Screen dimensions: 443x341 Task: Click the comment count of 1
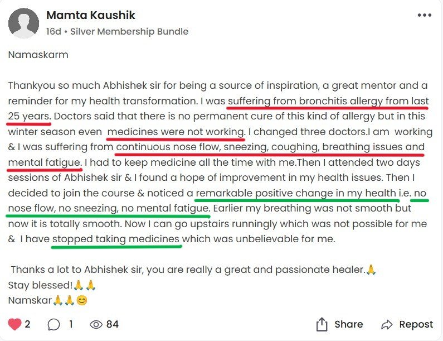[70, 324]
